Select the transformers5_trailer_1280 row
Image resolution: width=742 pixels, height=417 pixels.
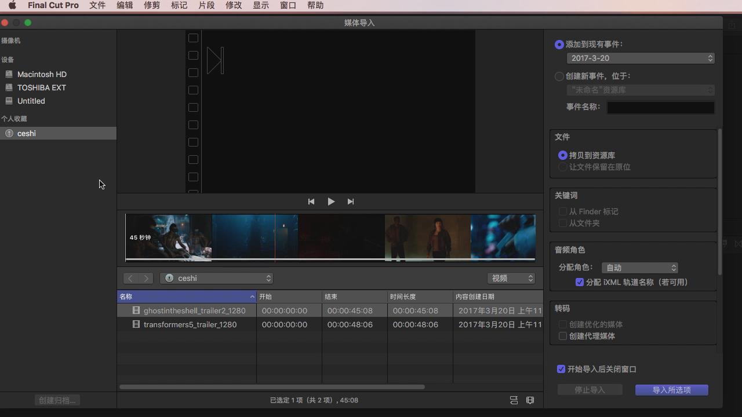(x=330, y=324)
